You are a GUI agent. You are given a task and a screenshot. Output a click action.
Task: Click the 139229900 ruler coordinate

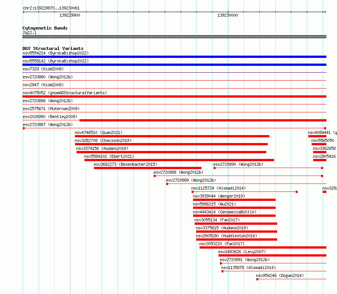tap(70, 15)
